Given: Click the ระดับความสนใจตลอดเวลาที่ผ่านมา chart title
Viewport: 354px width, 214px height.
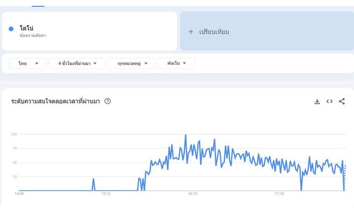Looking at the screenshot, I should click(56, 101).
